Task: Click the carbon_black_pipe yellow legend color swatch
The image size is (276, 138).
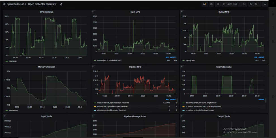Action: [x=95, y=107]
